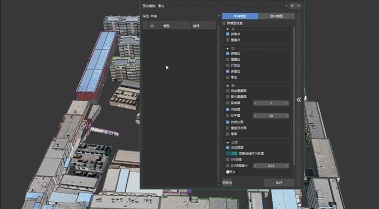This screenshot has width=379, height=209.
Task: Toggle the 忽略法线向下的面 switch
Action: (232, 153)
